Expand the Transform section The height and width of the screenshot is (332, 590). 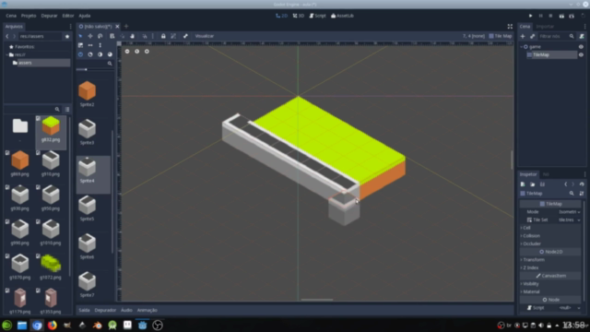tap(550, 260)
